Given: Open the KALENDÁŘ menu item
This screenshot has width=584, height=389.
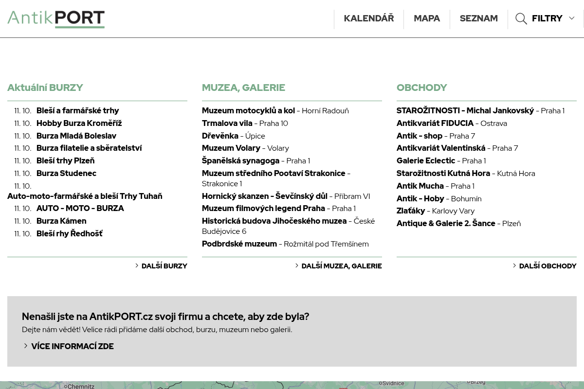Looking at the screenshot, I should (x=369, y=18).
